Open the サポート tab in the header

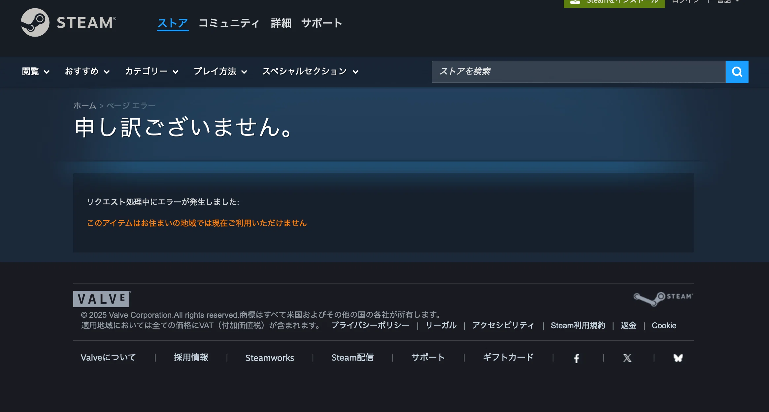[x=322, y=23]
